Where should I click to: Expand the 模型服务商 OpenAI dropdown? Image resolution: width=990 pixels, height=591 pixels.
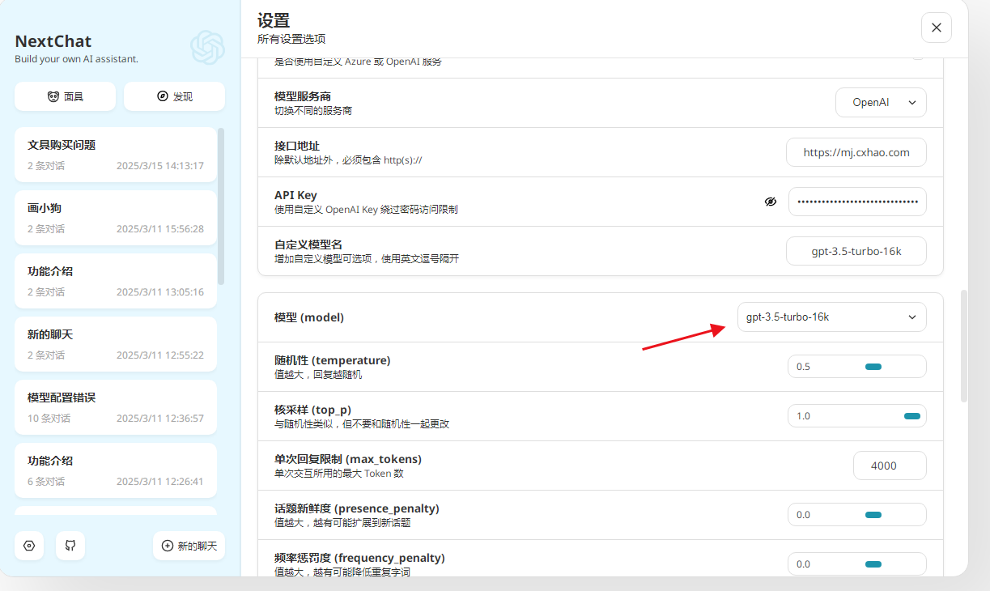[x=881, y=103]
